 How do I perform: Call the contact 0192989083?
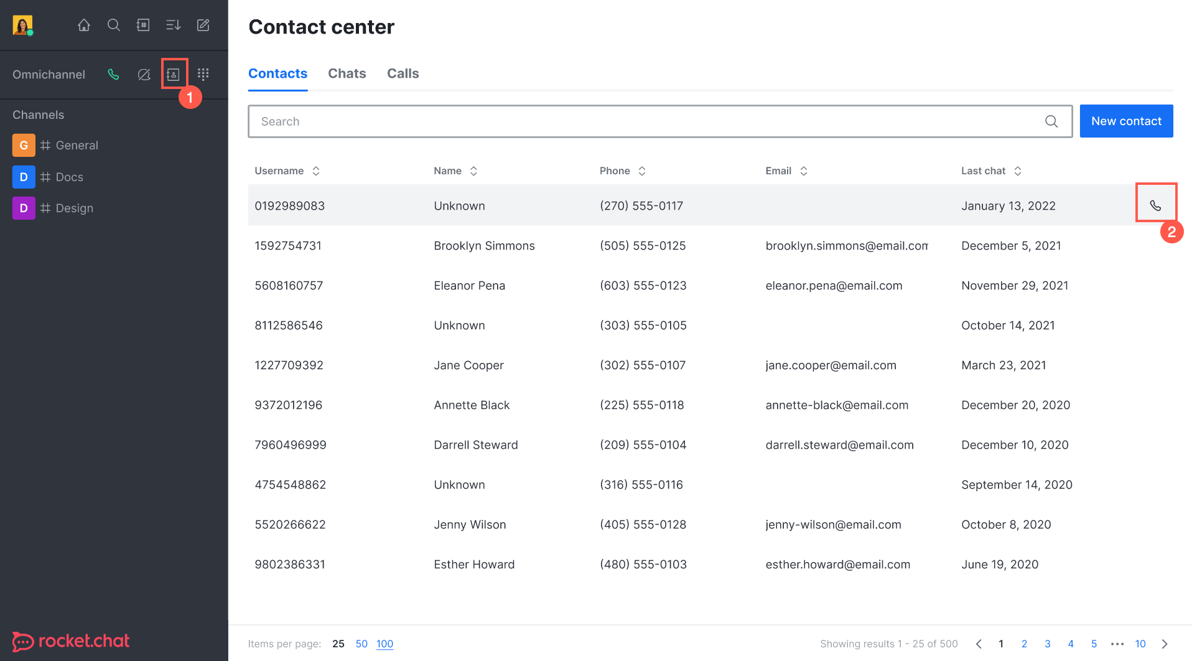[1155, 205]
